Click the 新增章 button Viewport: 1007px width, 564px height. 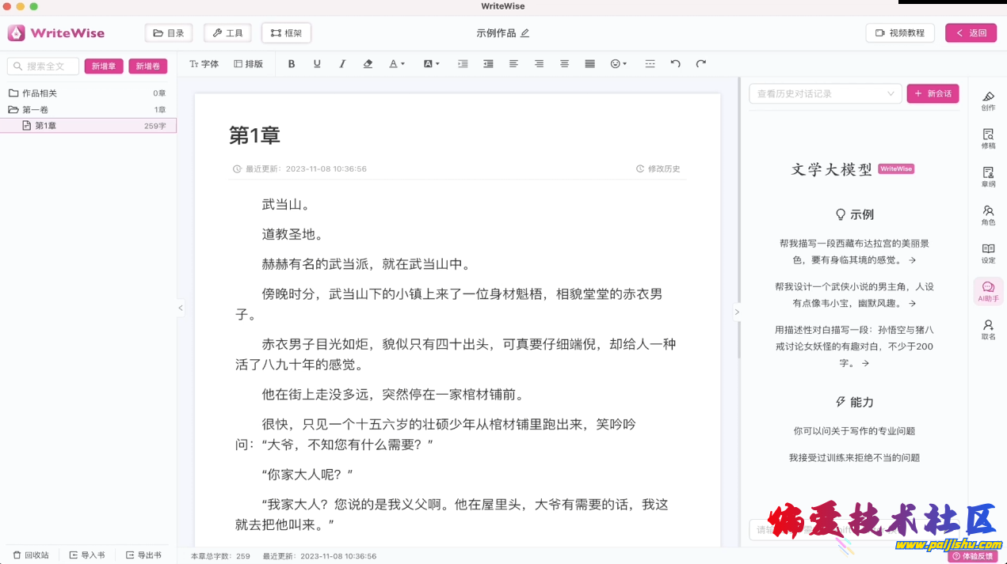coord(104,66)
